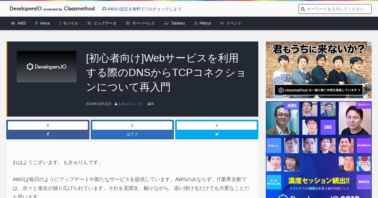Share the article on Facebook
The width and height of the screenshot is (378, 198).
coord(48,134)
